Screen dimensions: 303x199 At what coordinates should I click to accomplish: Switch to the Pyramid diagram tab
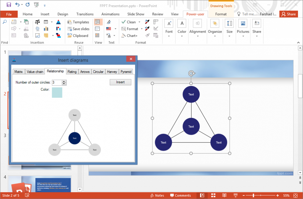pyautogui.click(x=126, y=71)
